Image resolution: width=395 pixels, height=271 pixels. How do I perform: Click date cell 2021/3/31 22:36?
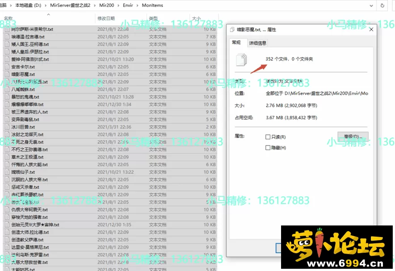click(x=114, y=127)
